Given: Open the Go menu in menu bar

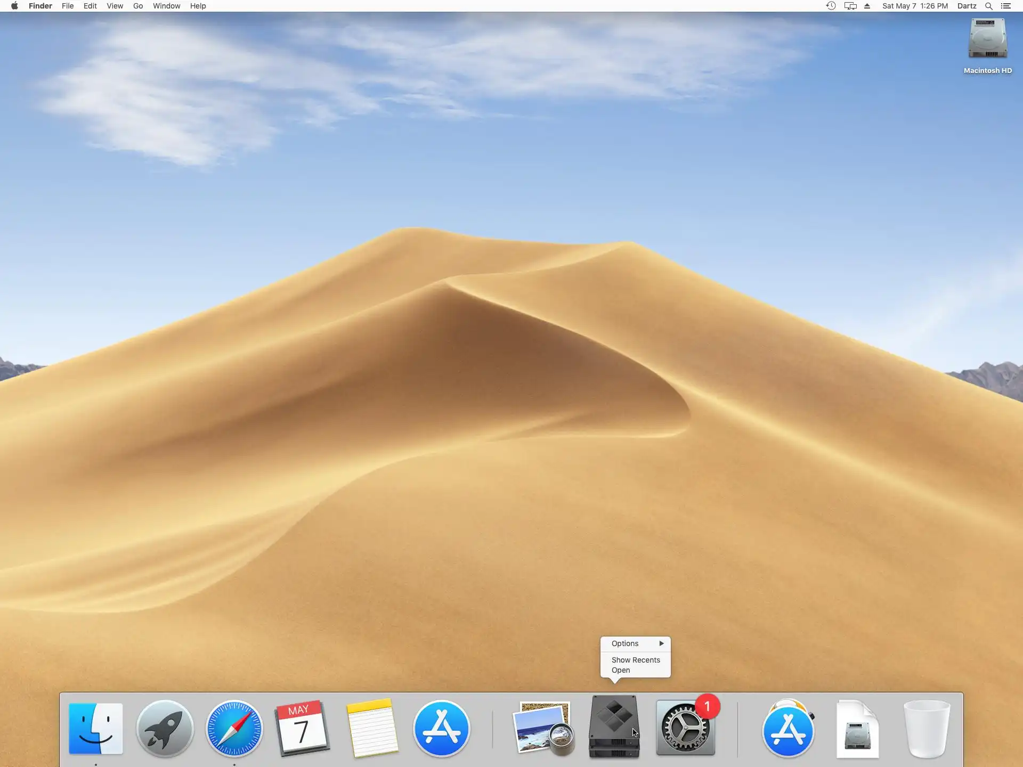Looking at the screenshot, I should point(138,6).
